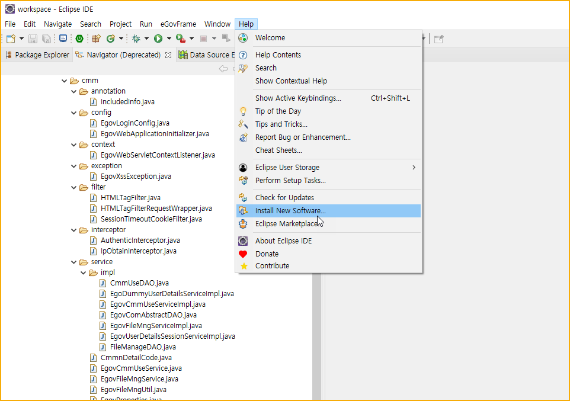
Task: Click the Run External Tools icon
Action: [181, 39]
